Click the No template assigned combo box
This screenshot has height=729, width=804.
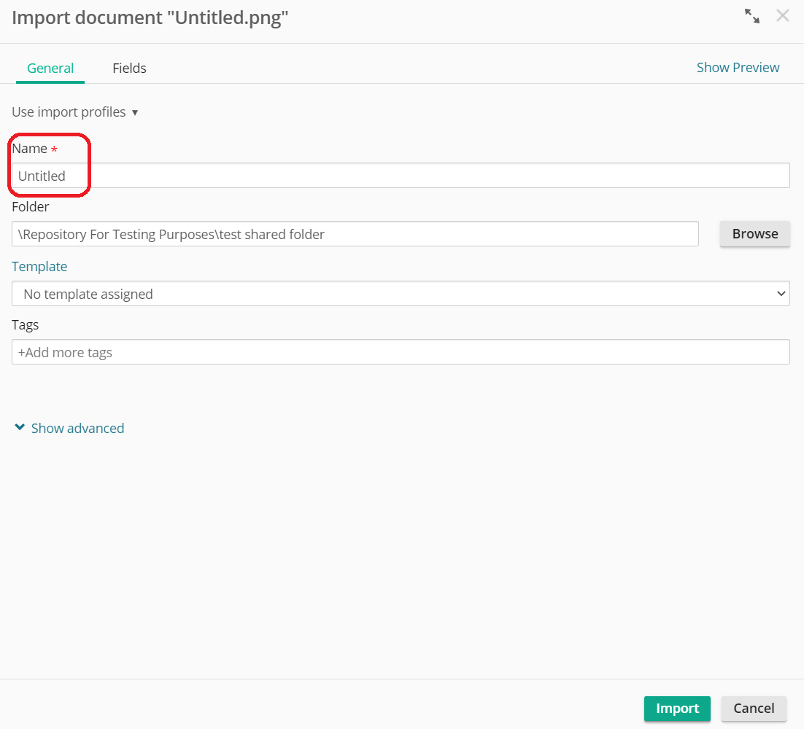(400, 293)
